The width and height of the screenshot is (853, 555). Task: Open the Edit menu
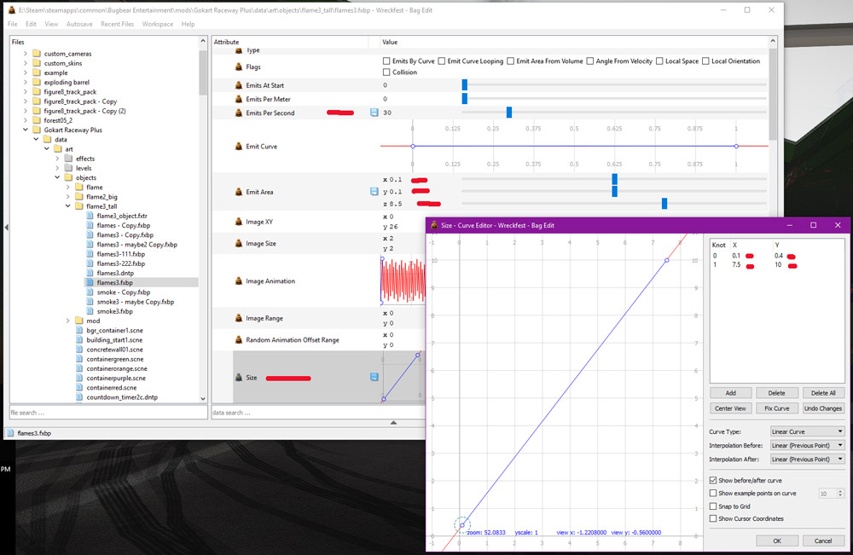31,24
